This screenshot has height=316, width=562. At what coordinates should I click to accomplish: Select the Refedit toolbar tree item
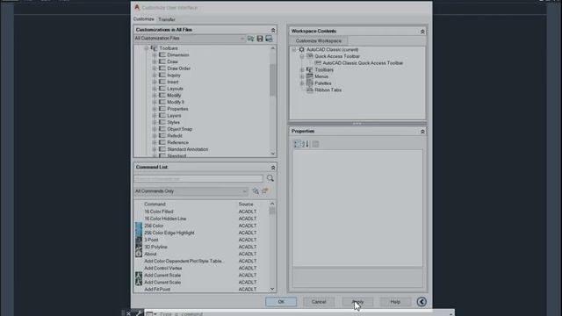coord(175,136)
